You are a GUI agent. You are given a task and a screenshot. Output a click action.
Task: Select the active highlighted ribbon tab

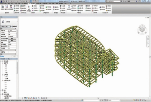[32, 4]
